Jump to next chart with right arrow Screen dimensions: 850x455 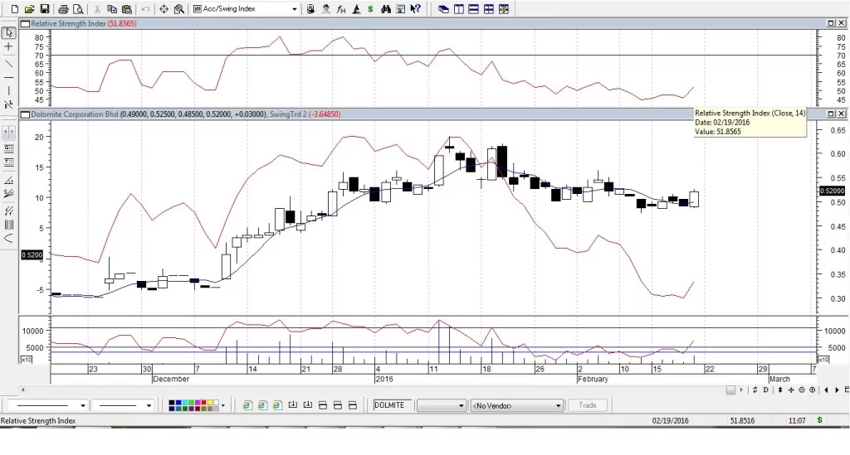[x=837, y=390]
